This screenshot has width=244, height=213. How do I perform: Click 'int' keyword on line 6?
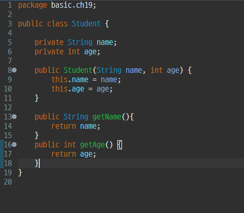74,52
